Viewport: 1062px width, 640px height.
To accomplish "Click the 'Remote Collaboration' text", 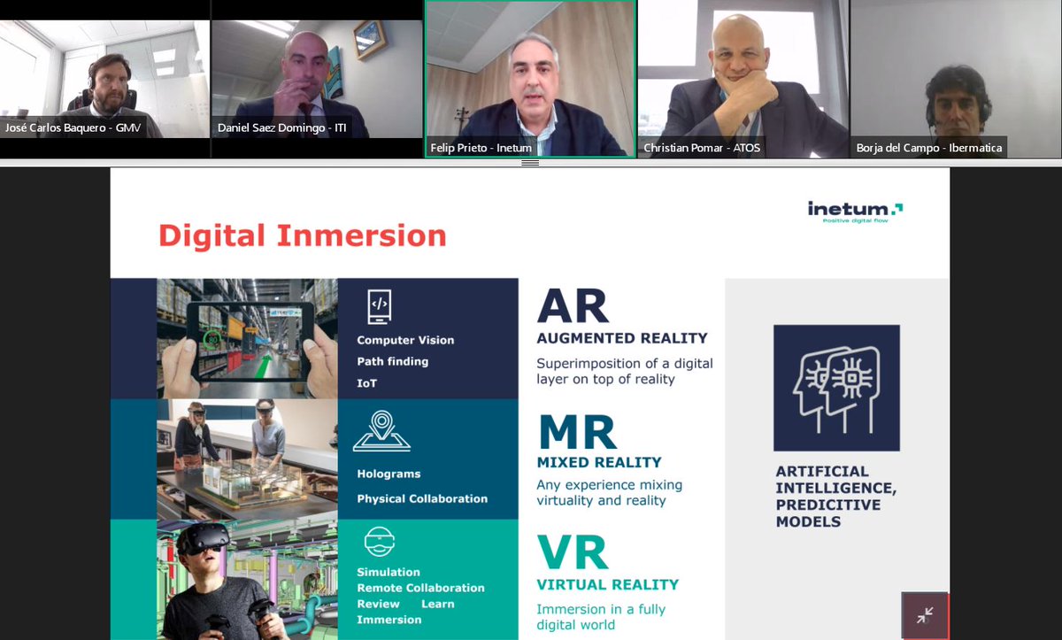I will coord(420,588).
